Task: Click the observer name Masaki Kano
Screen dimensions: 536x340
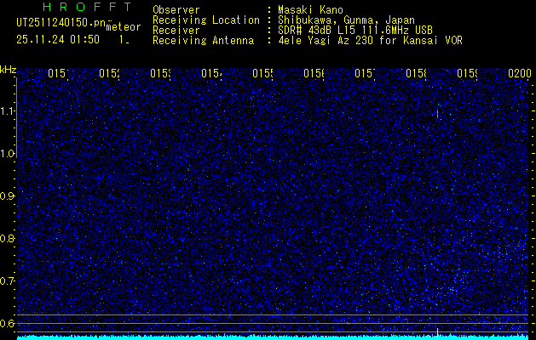Action: [310, 10]
